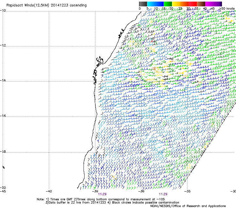This screenshot has height=208, width=236.
Task: Click the "35" legend scale number
Action: pyautogui.click(x=196, y=9)
